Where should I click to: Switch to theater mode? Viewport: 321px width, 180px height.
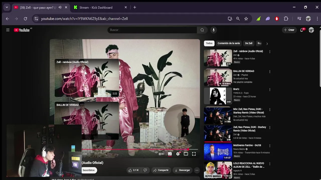coord(186,154)
